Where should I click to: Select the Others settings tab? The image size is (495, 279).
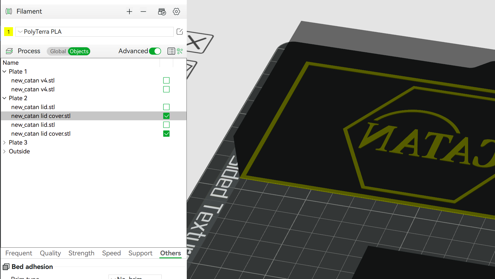pyautogui.click(x=171, y=253)
